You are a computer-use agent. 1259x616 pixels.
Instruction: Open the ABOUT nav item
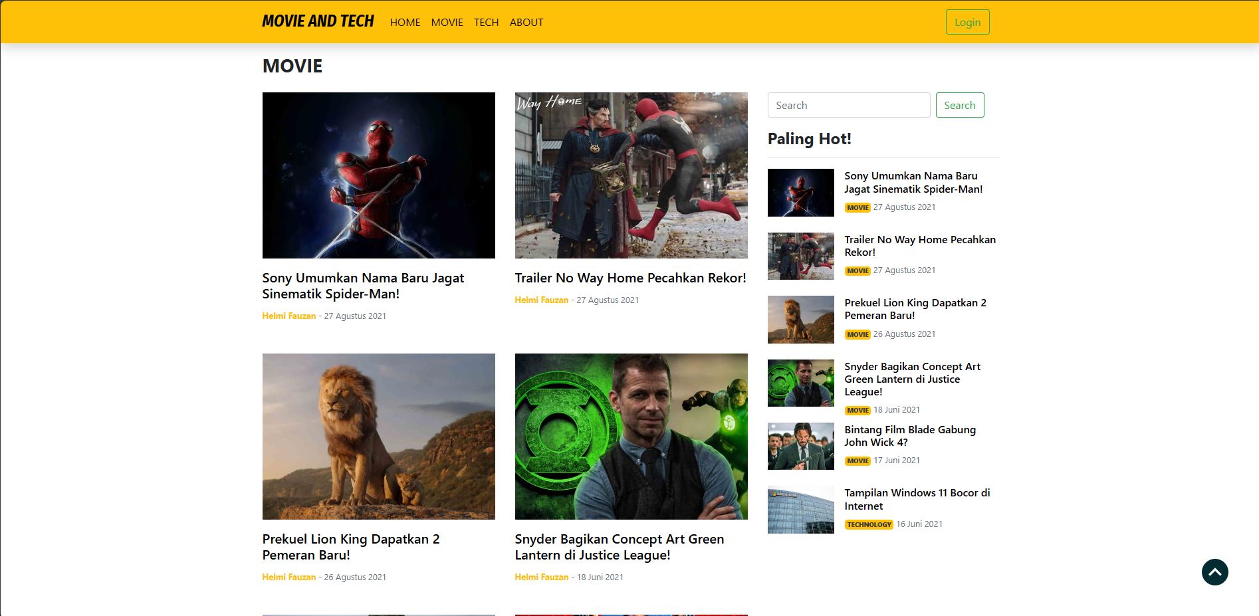[526, 22]
